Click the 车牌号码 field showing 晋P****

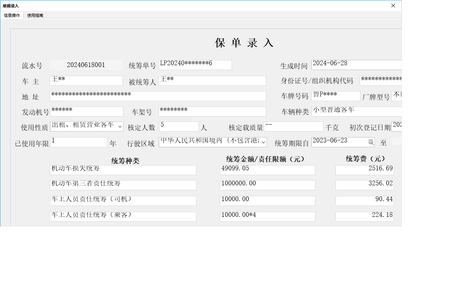point(335,96)
